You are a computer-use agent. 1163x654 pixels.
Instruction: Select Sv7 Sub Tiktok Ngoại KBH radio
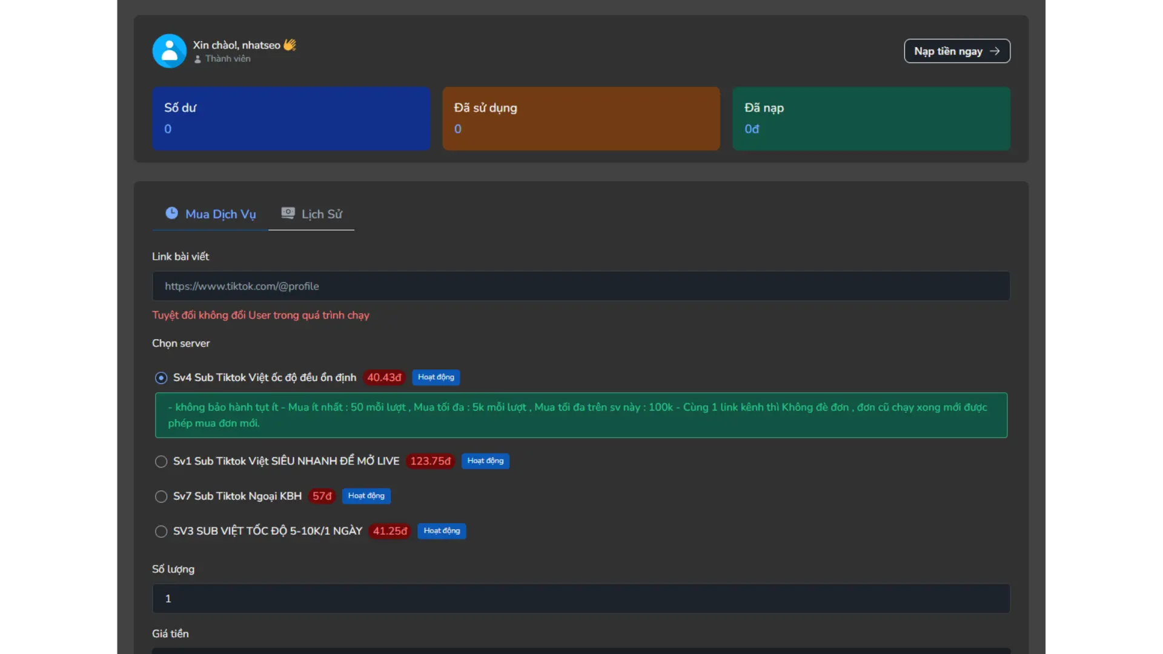[161, 497]
